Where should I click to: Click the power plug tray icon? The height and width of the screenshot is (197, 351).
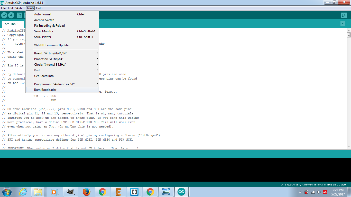306,192
